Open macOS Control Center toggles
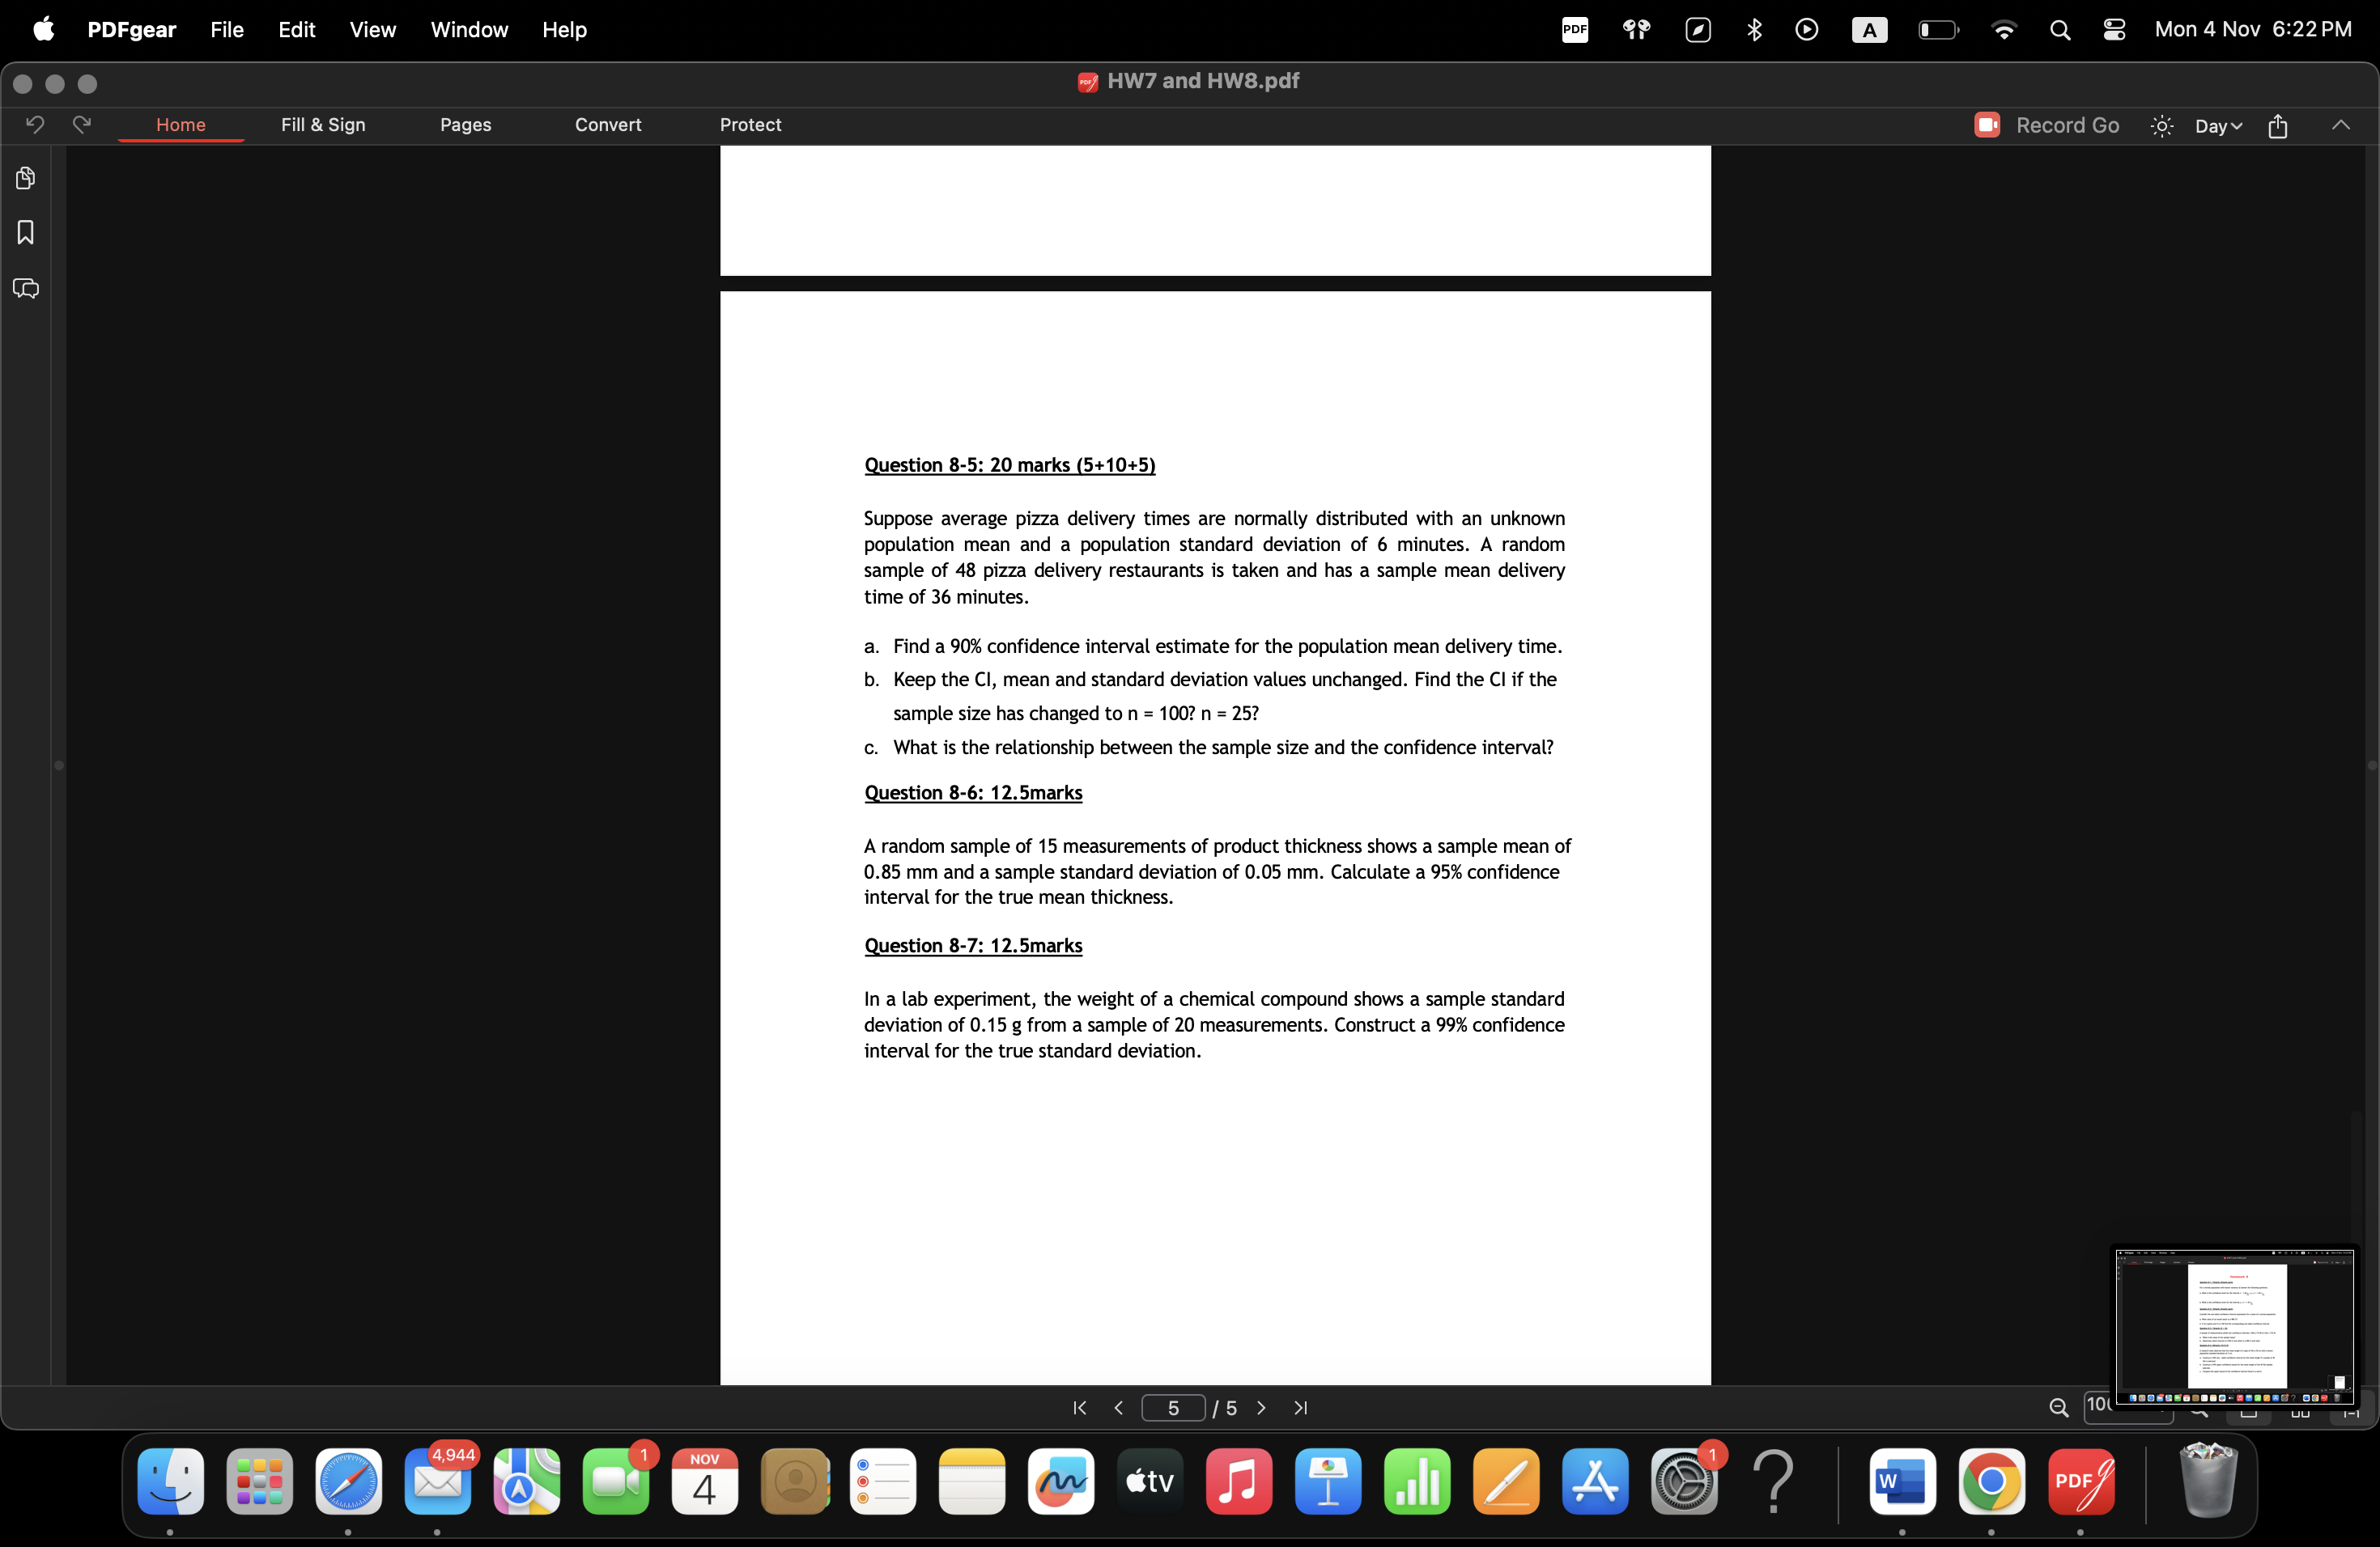This screenshot has height=1547, width=2380. 2114,30
